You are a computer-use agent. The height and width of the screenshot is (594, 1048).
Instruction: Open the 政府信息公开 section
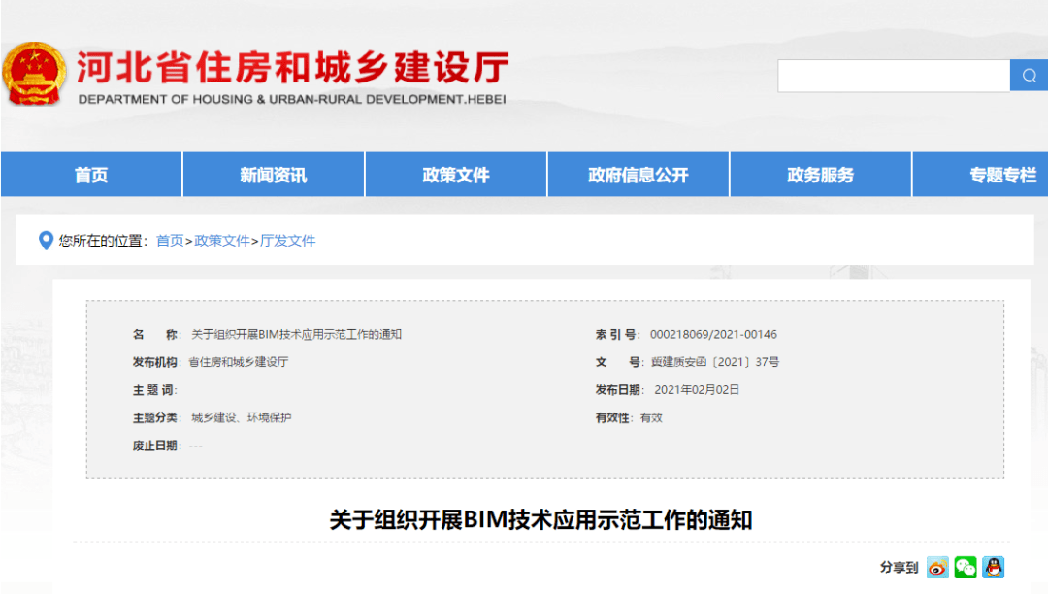tap(638, 175)
